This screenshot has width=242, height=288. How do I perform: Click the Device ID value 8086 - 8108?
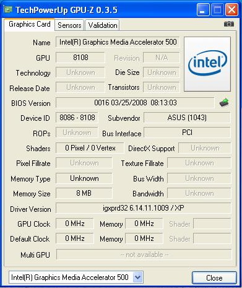(x=77, y=118)
